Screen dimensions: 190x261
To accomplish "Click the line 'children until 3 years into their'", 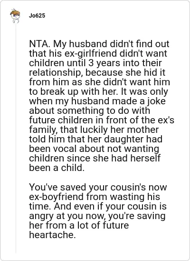I will tap(95, 63).
